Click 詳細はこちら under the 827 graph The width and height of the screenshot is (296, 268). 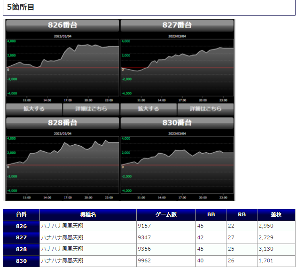[206, 109]
